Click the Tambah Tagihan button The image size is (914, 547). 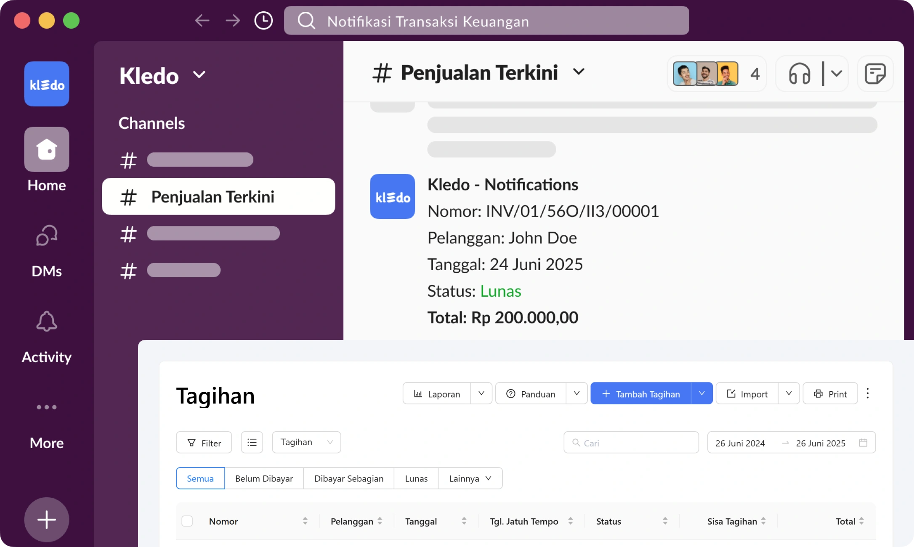[642, 393]
